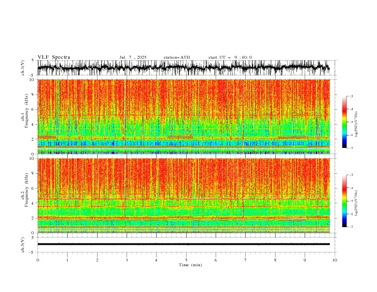The width and height of the screenshot is (377, 292).
Task: Click the ch.2 spectrogram plot area
Action: pyautogui.click(x=183, y=196)
